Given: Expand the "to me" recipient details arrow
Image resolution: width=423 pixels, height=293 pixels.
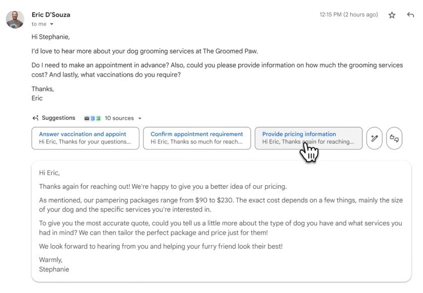Looking at the screenshot, I should (51, 24).
